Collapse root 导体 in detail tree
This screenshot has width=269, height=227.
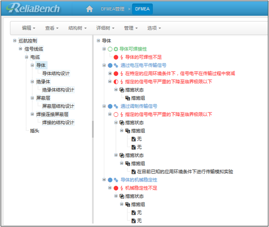coord(98,40)
